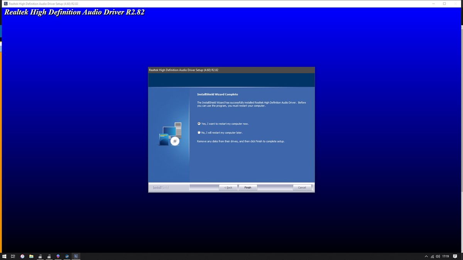Click the highlighted Realtek setup taskbar icon
The image size is (463, 260).
76,256
